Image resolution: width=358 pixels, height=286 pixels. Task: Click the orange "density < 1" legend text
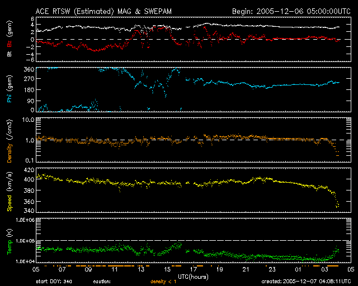click(163, 282)
